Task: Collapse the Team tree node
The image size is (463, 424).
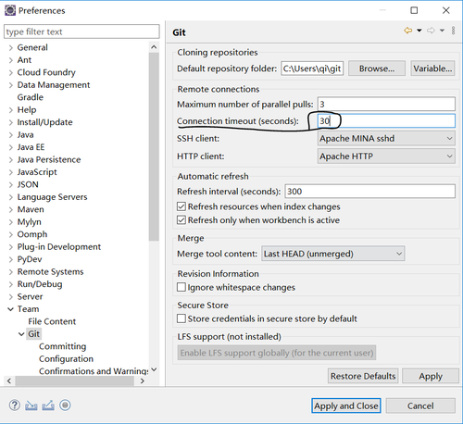Action: click(x=11, y=309)
